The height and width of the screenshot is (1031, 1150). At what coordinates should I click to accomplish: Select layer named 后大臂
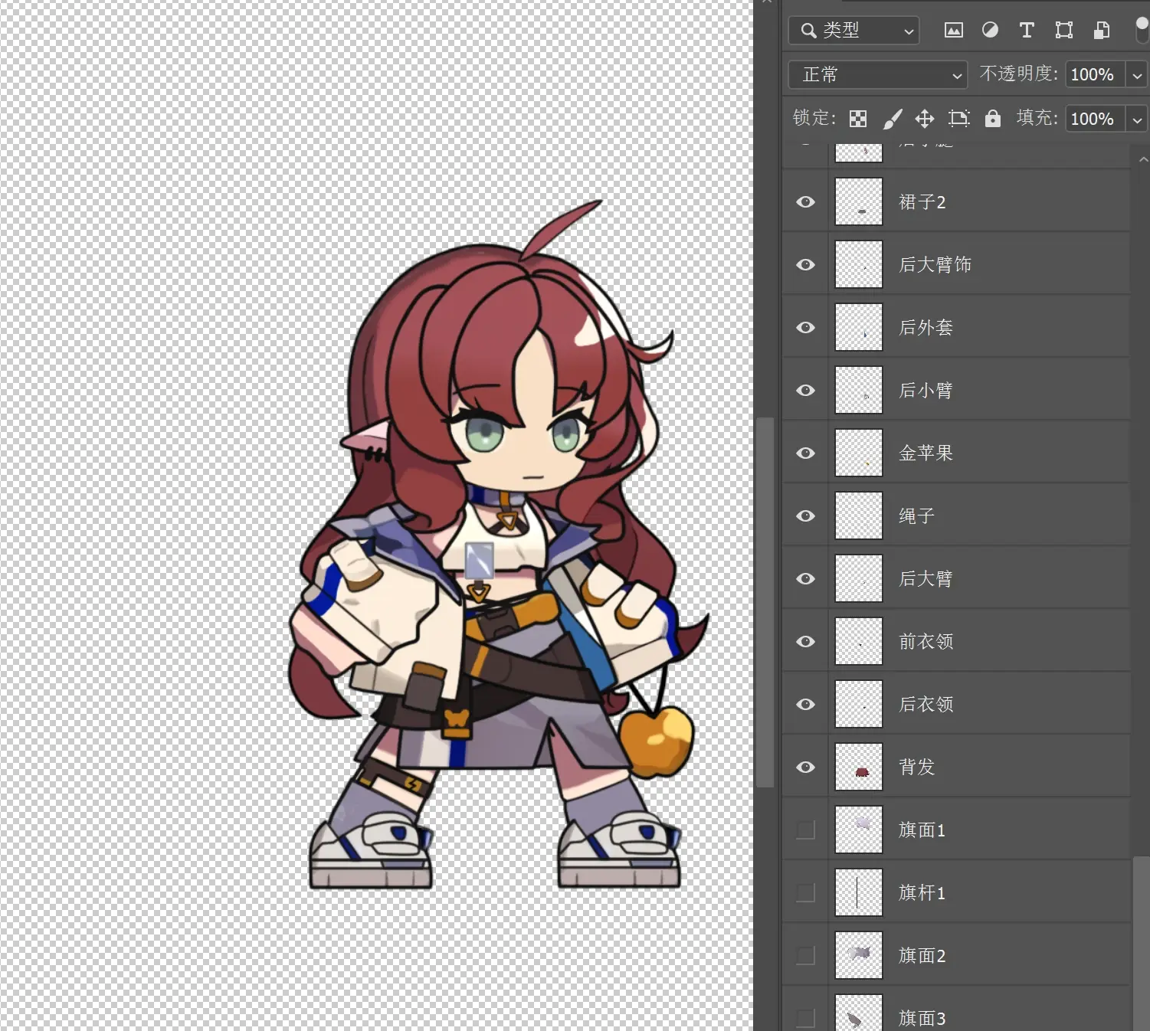tap(926, 579)
